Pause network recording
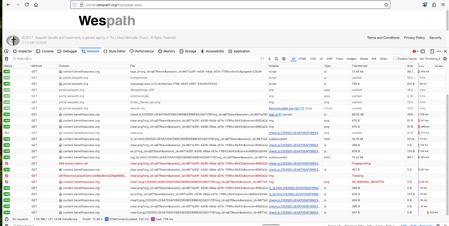Image resolution: width=449 pixels, height=226 pixels. click(262, 59)
